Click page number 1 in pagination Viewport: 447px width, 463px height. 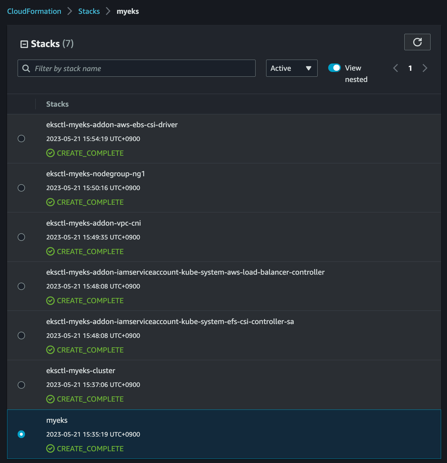click(x=410, y=68)
